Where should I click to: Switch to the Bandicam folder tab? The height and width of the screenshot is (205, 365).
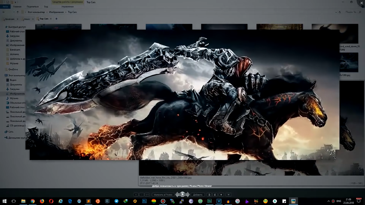coord(10,19)
